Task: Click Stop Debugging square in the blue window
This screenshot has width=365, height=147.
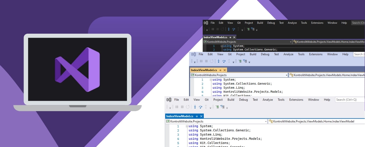Action: coord(206,61)
